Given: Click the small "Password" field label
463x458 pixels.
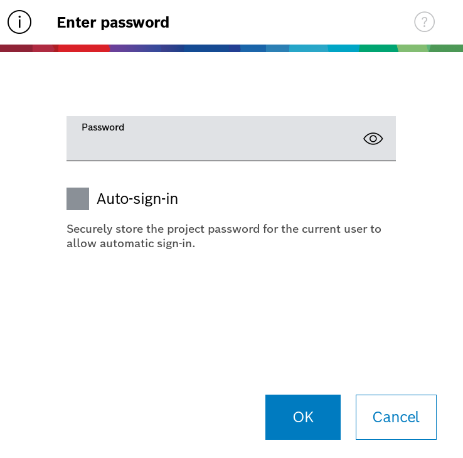Looking at the screenshot, I should point(103,127).
